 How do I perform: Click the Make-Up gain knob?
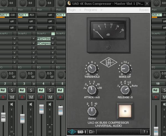[x=125, y=69]
